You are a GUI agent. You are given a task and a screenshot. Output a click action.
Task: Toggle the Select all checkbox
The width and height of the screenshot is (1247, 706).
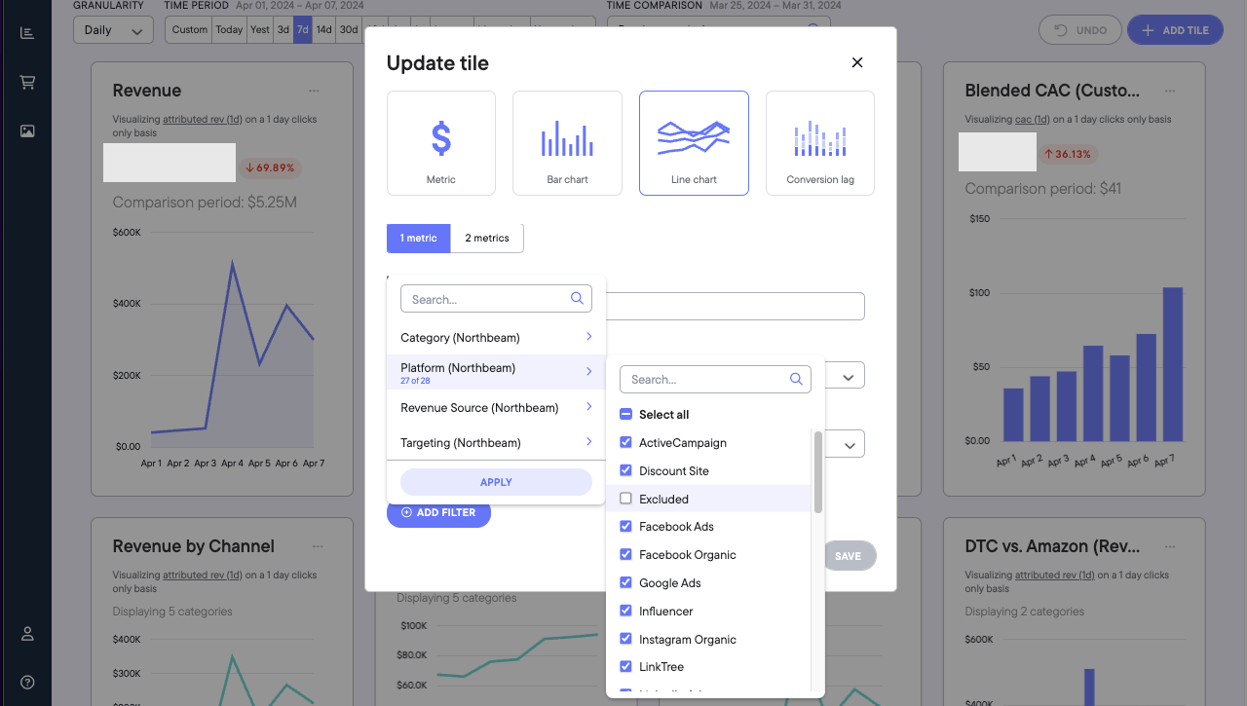click(x=625, y=414)
